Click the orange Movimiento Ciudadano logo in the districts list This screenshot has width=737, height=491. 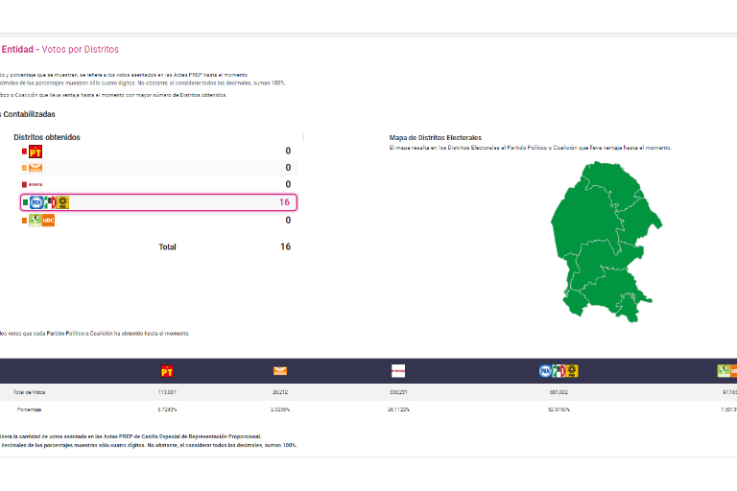[36, 168]
